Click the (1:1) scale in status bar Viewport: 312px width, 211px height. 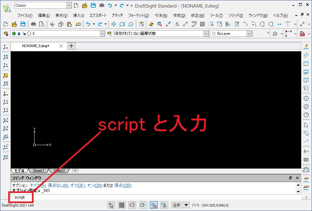(x=196, y=205)
